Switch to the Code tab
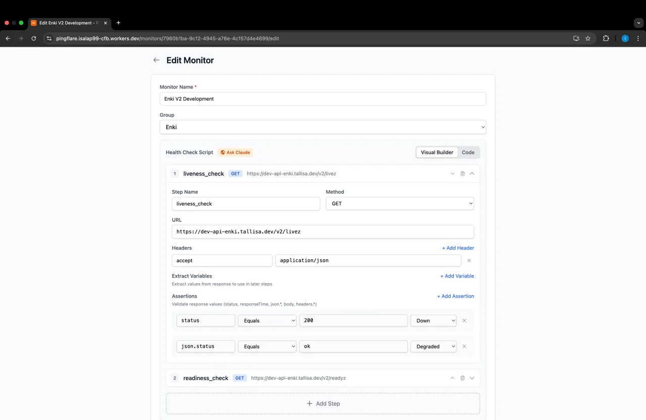646x420 pixels. (x=468, y=152)
